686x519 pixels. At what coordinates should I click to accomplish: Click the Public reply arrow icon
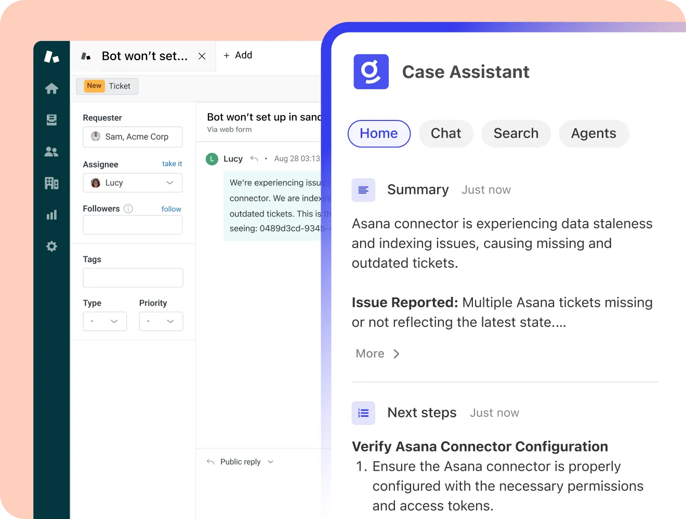(x=210, y=462)
